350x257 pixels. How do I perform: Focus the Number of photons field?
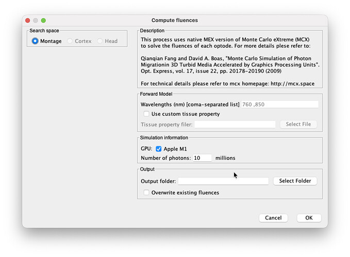tap(202, 158)
